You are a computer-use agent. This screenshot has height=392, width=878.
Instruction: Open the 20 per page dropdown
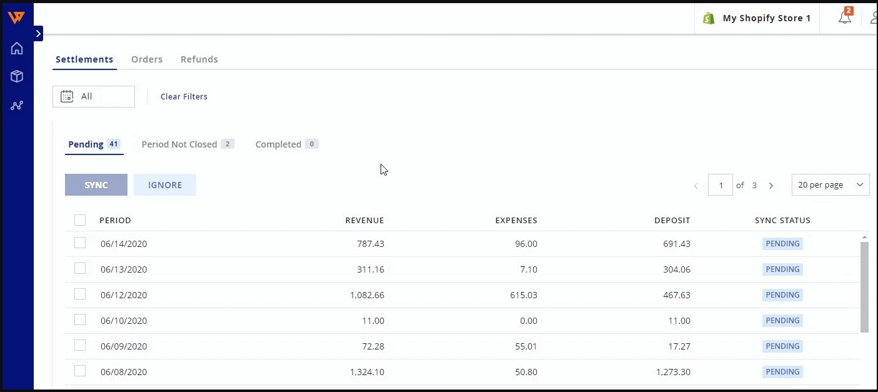[830, 185]
